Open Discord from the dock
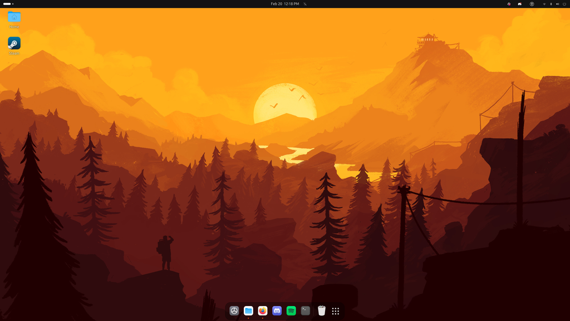Image resolution: width=570 pixels, height=321 pixels. click(276, 310)
